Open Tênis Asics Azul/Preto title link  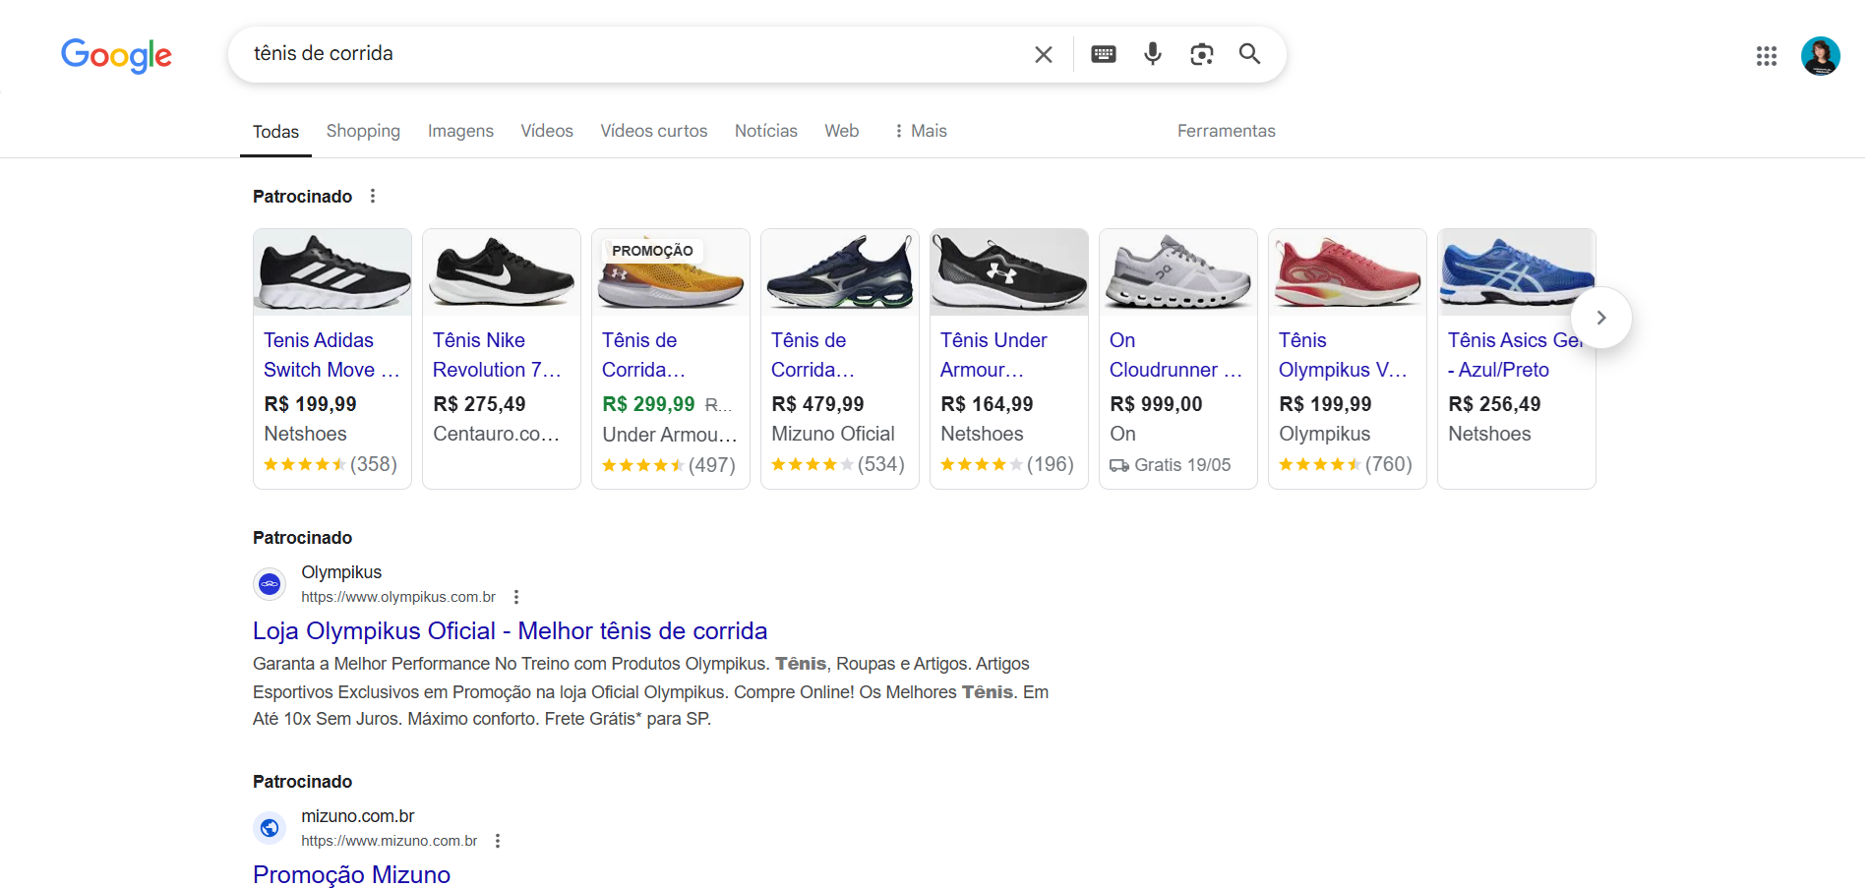click(x=1516, y=355)
